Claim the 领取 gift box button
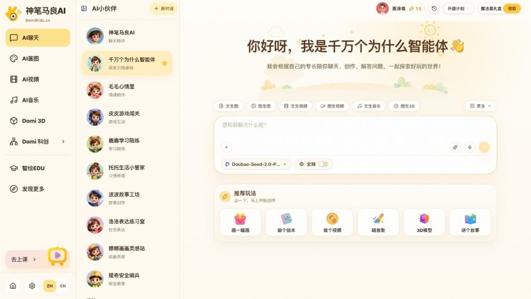The image size is (531, 299). pos(512,8)
